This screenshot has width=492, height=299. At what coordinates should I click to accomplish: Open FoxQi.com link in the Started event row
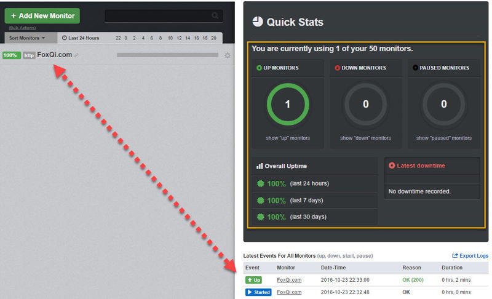point(289,292)
